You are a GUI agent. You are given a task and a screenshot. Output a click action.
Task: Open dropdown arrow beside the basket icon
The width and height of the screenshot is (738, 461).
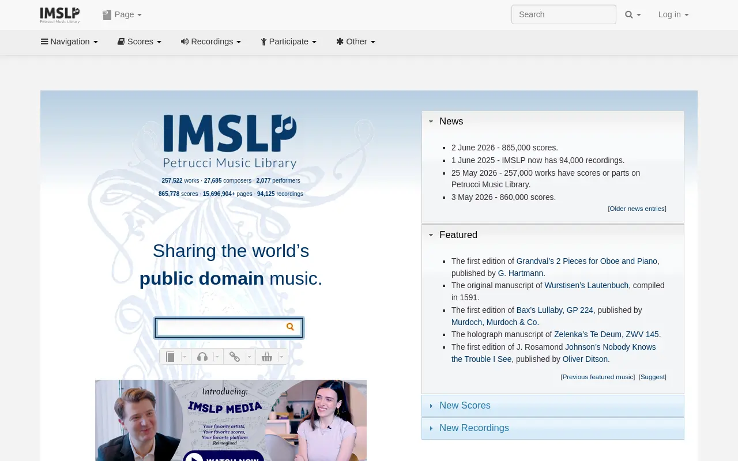(282, 357)
